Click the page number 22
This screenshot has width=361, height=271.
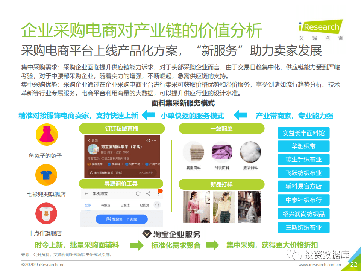coord(353,265)
